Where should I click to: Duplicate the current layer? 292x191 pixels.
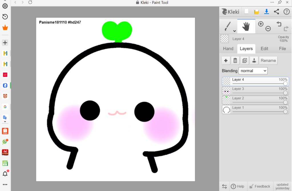245,61
